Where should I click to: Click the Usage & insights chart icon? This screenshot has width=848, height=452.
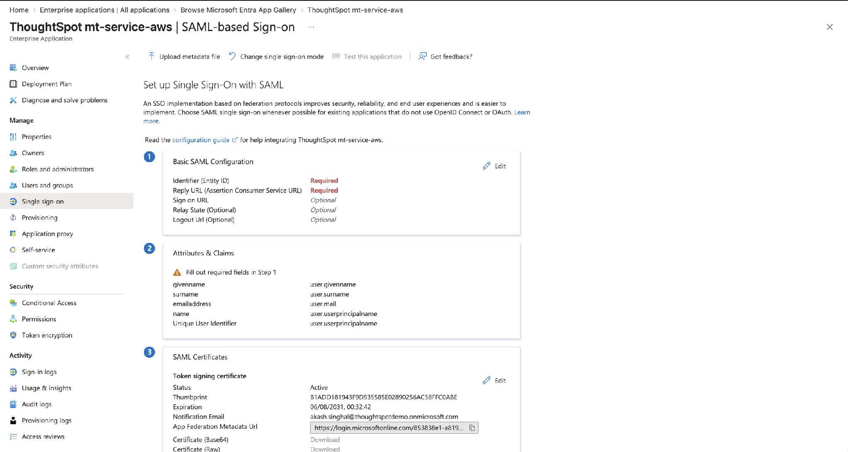tap(13, 388)
